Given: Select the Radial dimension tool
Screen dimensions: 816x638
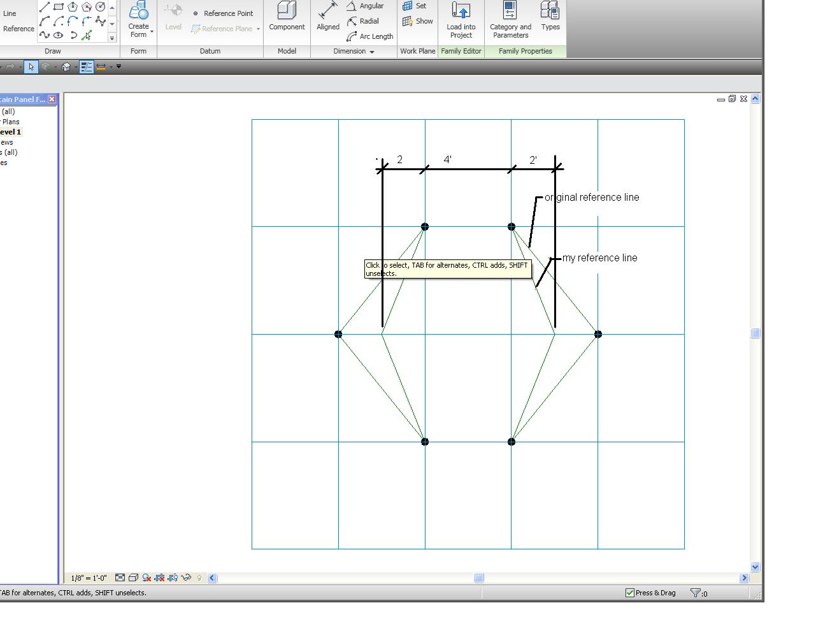Looking at the screenshot, I should [x=363, y=21].
